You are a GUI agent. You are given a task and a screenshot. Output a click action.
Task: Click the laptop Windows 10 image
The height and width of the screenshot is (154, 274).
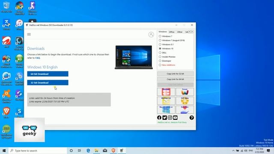134,57
